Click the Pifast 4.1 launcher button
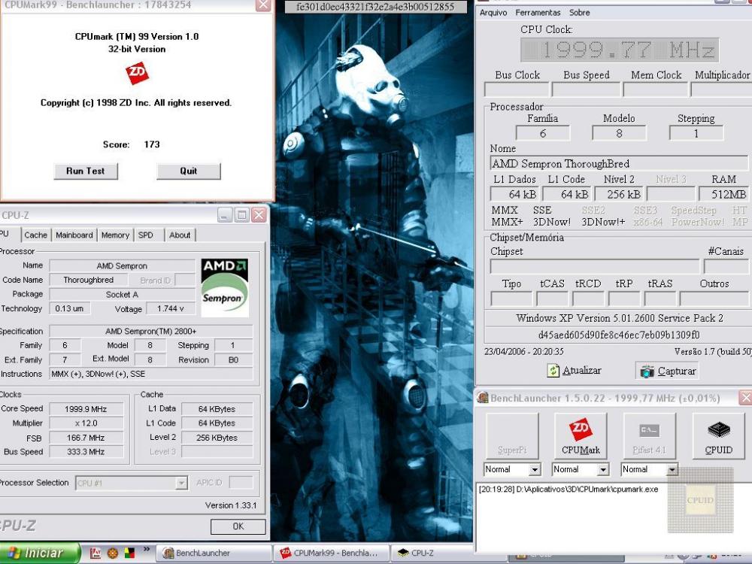The image size is (752, 564). point(649,435)
